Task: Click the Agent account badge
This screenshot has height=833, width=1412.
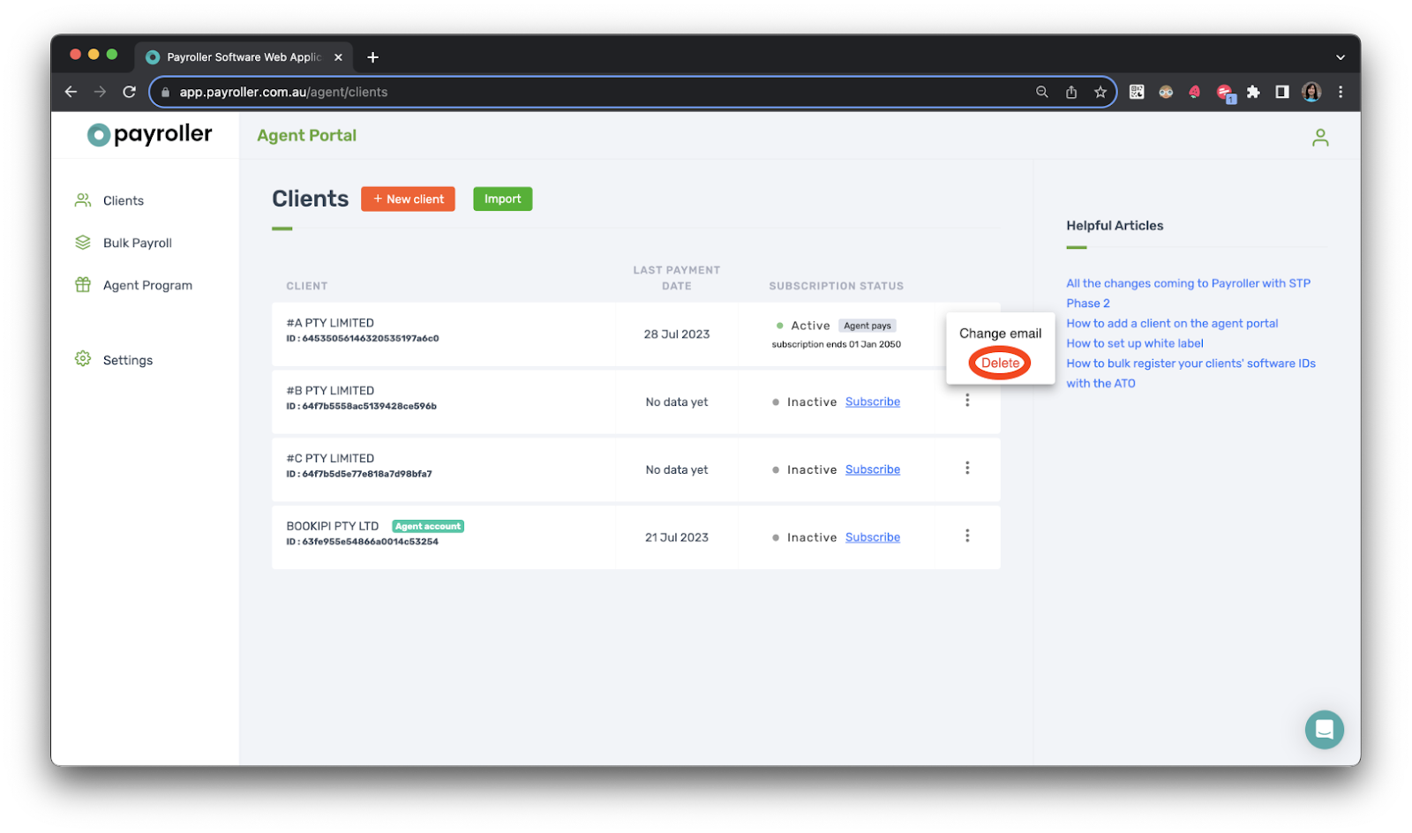Action: [428, 527]
